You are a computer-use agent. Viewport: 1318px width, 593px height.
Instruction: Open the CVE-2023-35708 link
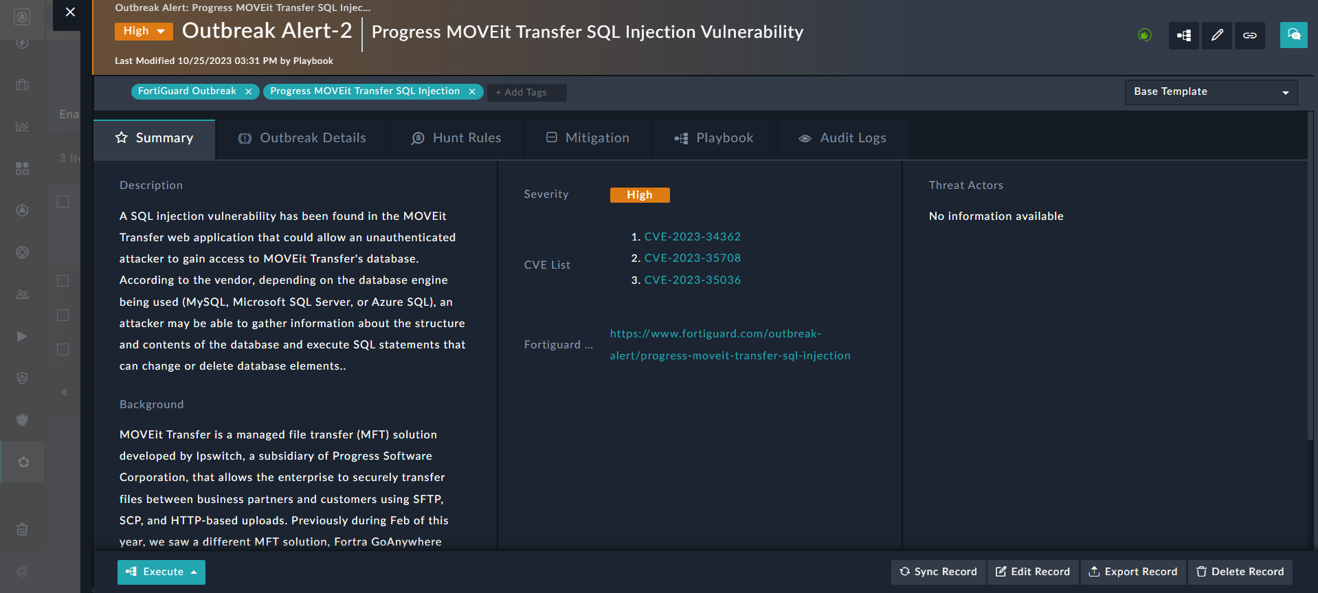[x=692, y=258]
